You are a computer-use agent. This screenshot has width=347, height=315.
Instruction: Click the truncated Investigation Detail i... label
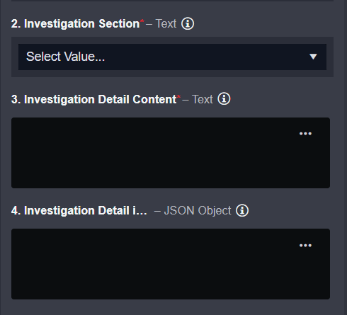[x=79, y=210]
